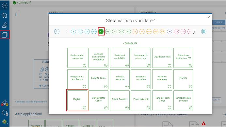Image resolution: width=226 pixels, height=127 pixels.
Task: Open Dashboard di contabilità tile
Action: point(77,58)
